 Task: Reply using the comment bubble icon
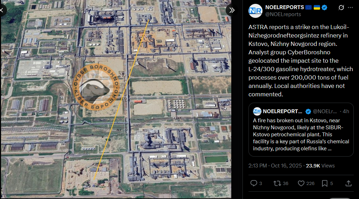click(254, 183)
